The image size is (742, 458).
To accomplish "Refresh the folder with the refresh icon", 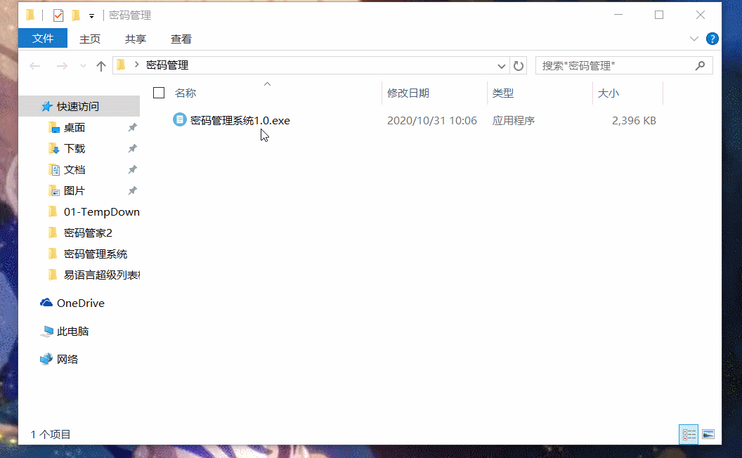I will [518, 65].
